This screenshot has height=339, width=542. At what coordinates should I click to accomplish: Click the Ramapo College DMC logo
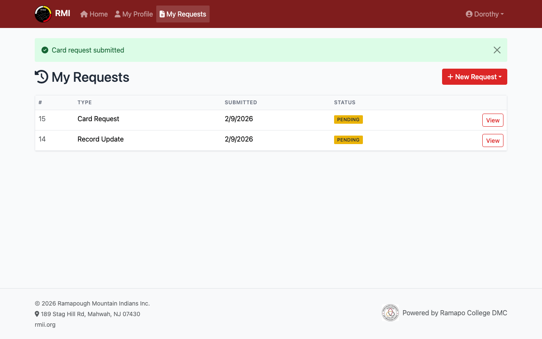390,313
